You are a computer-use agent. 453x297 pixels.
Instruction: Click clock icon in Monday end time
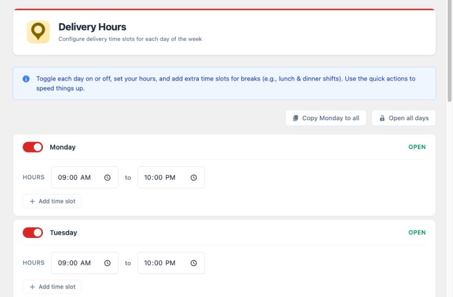coord(193,177)
